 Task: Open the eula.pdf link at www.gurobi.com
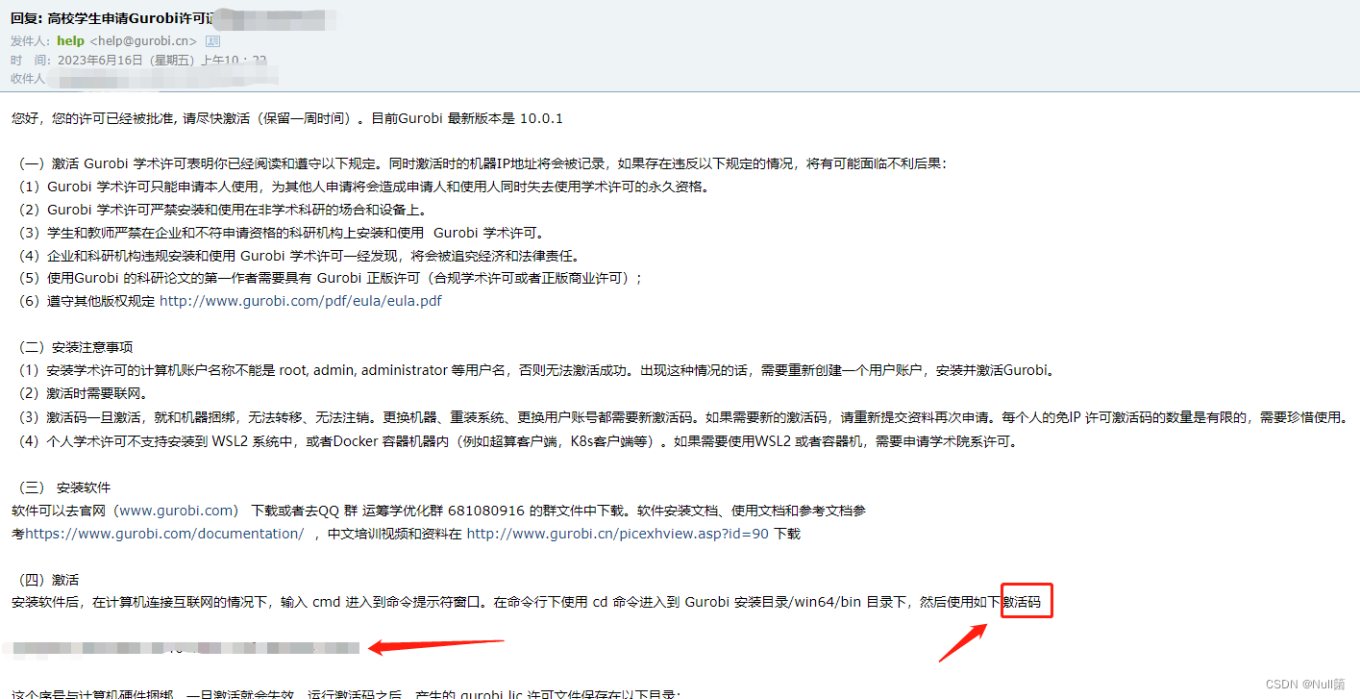pos(301,301)
